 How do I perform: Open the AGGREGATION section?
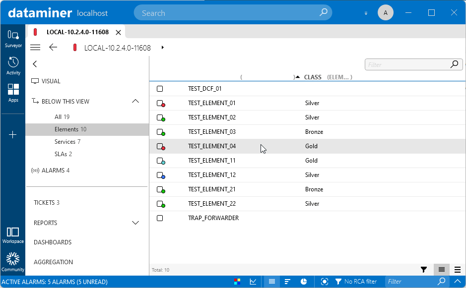click(53, 262)
